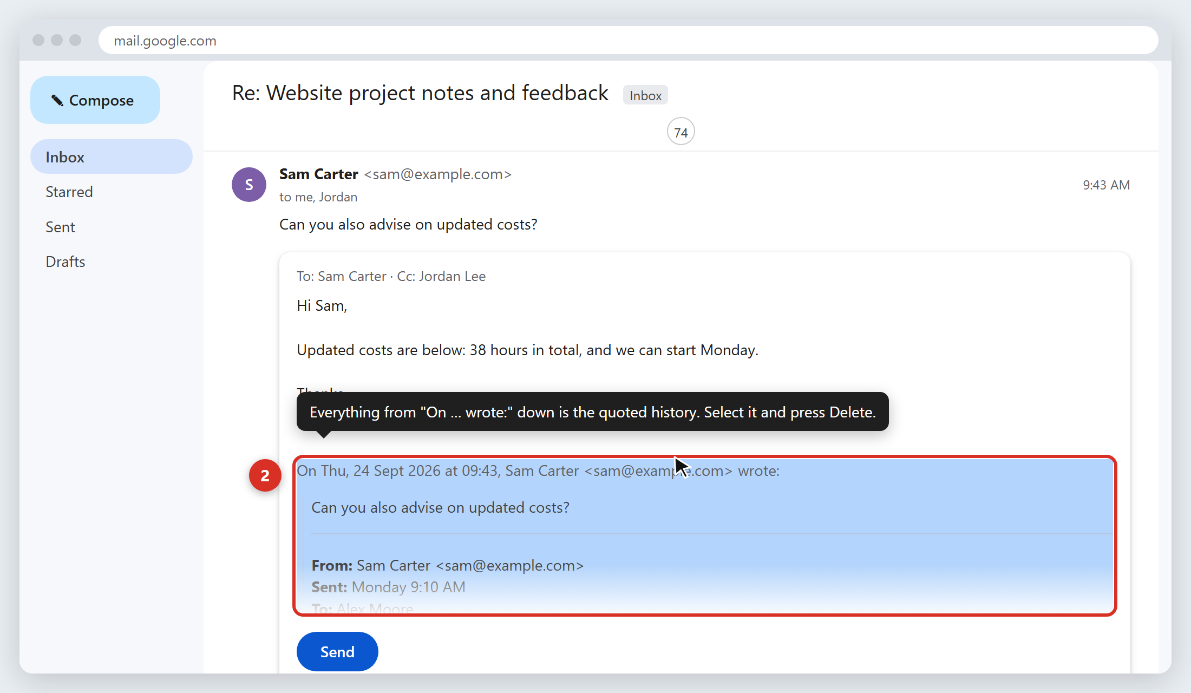Click the "On Thu, 24 Sept 2026" quoted header
The height and width of the screenshot is (693, 1191).
click(538, 471)
